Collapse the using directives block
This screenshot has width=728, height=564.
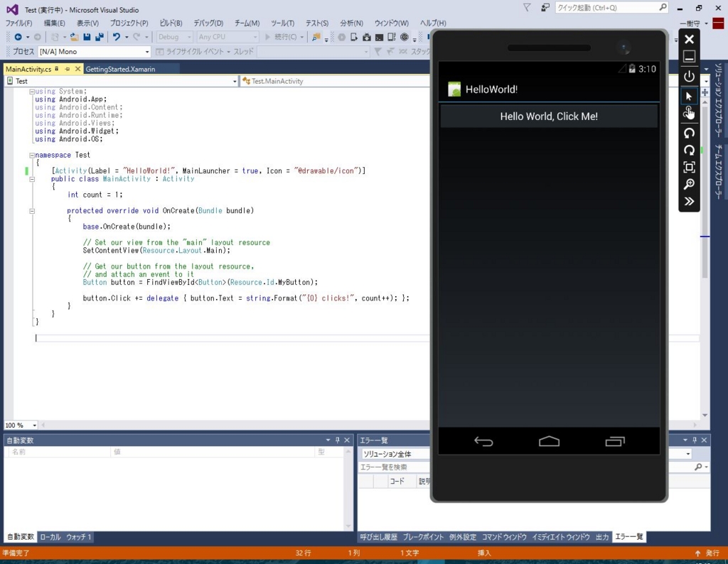point(31,92)
